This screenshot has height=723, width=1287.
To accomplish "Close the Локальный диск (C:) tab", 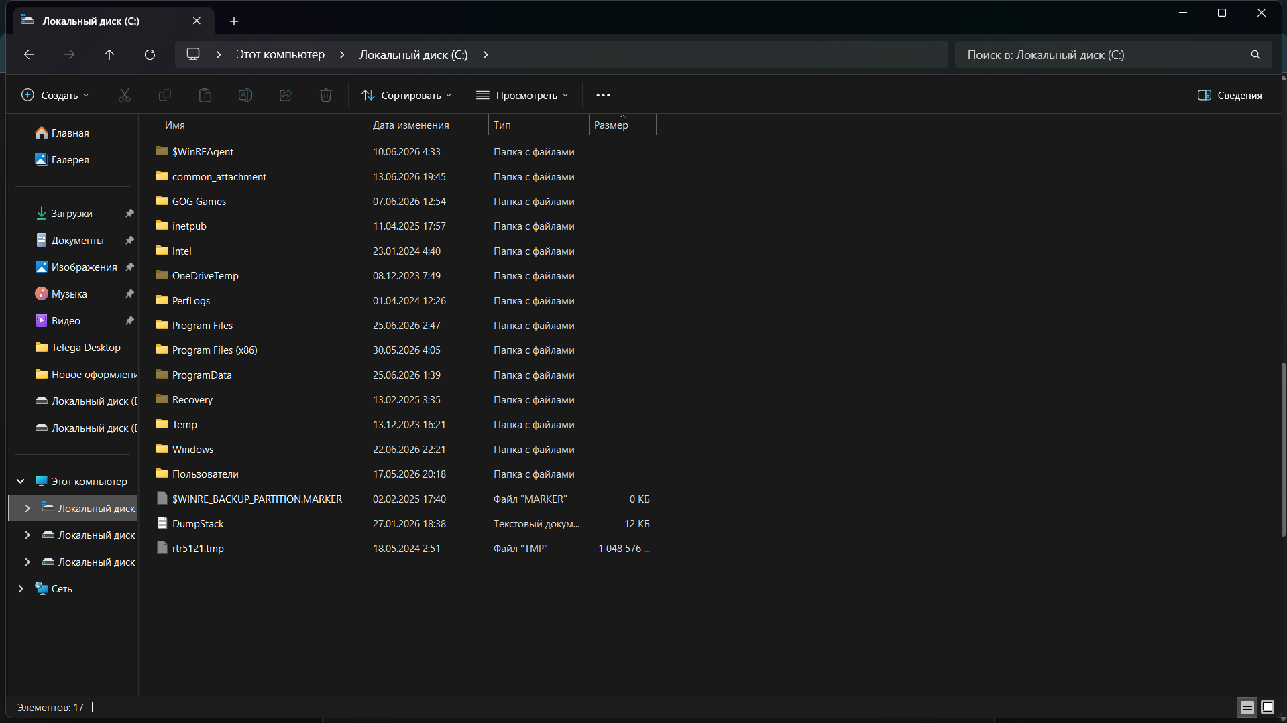I will click(x=197, y=21).
